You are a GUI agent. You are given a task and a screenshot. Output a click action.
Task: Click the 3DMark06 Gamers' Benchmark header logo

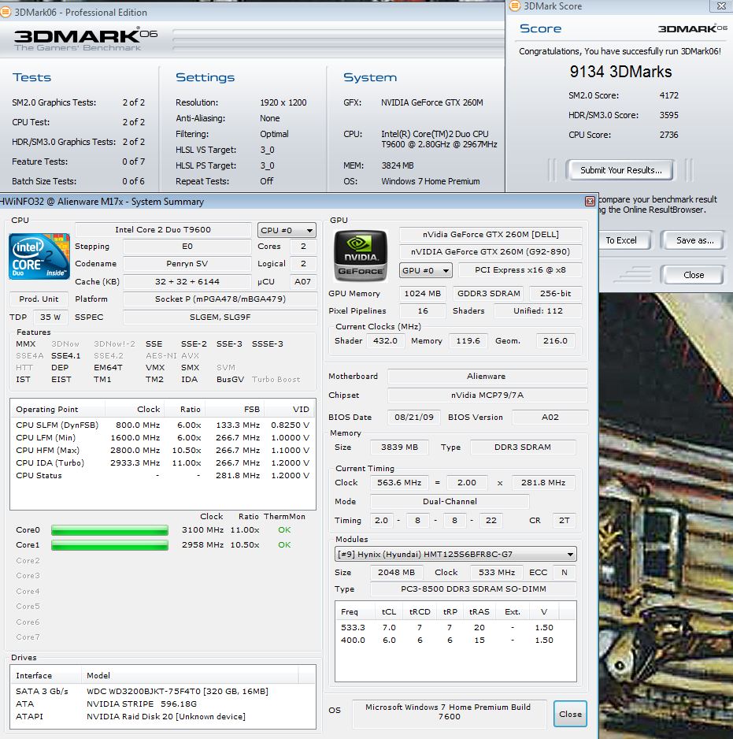click(x=77, y=38)
